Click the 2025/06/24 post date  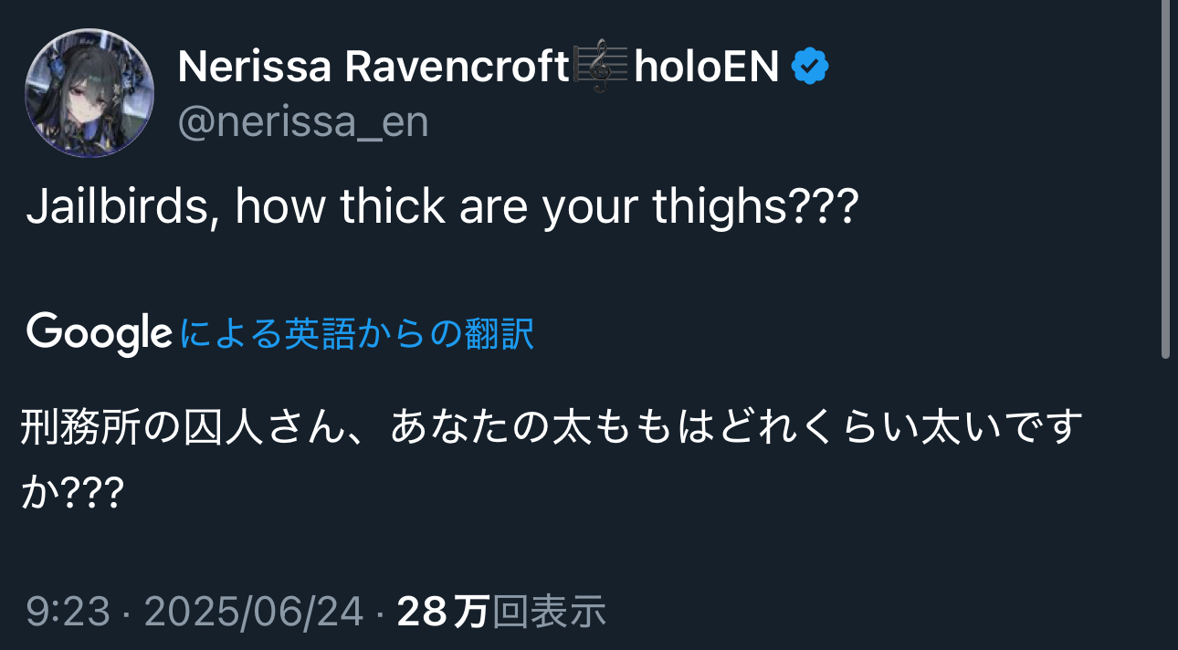(x=254, y=612)
